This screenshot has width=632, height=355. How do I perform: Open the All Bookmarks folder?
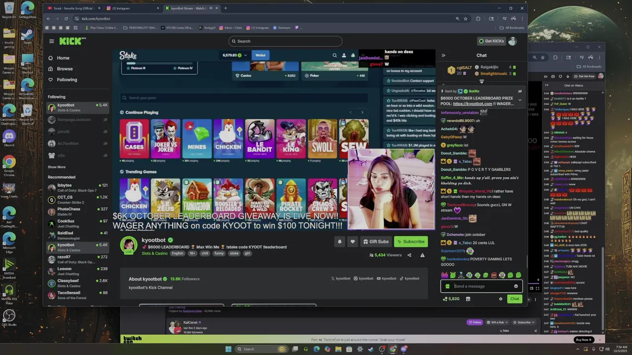512,28
